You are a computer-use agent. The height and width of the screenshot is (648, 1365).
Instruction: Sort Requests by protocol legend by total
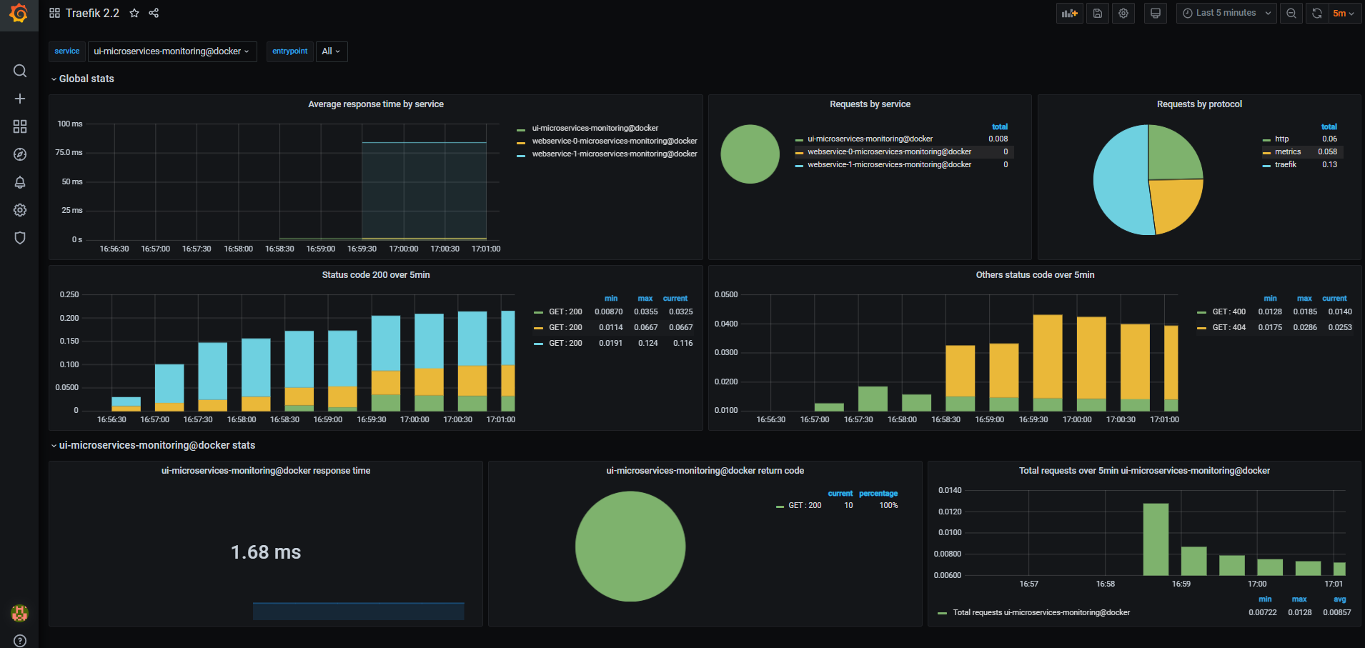click(x=1329, y=126)
